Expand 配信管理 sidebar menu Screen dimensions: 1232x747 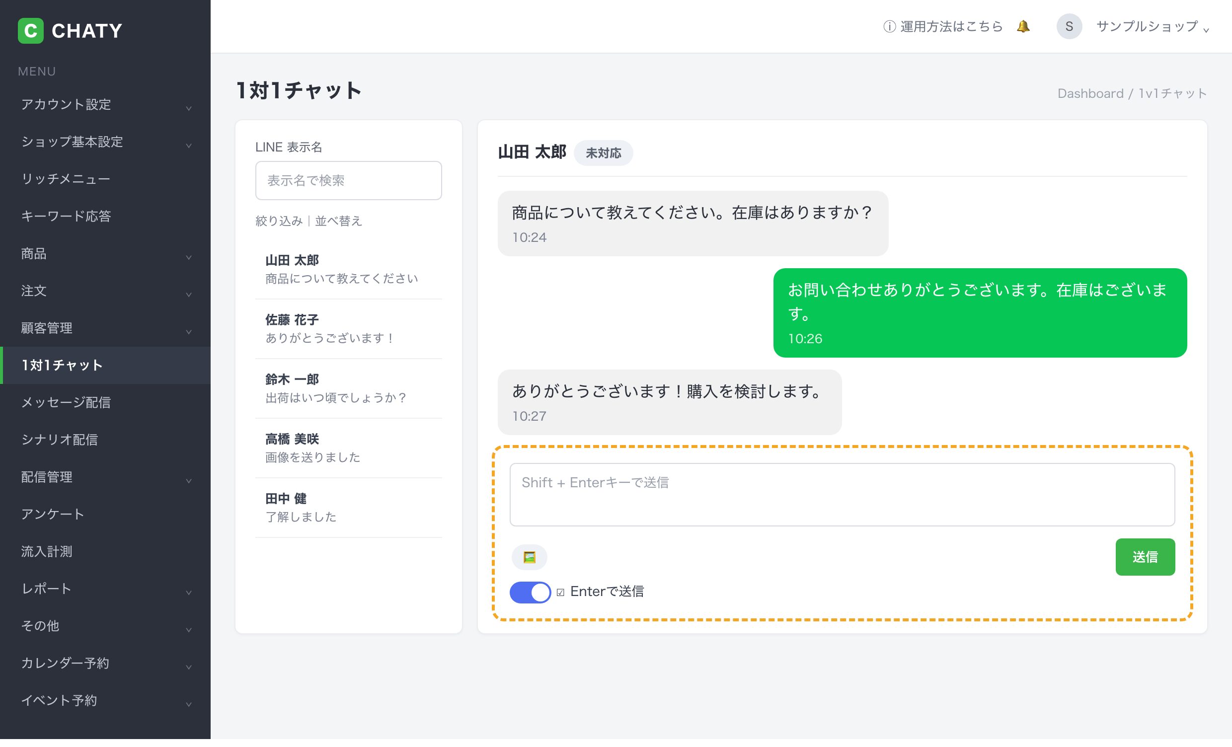105,477
